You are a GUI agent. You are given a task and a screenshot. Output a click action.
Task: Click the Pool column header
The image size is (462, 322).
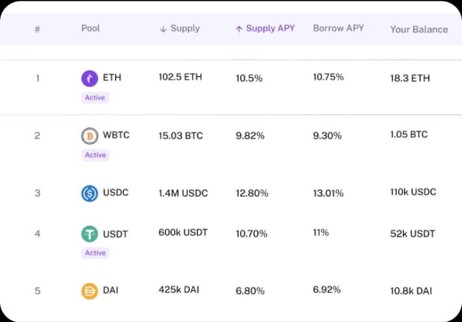click(x=90, y=29)
